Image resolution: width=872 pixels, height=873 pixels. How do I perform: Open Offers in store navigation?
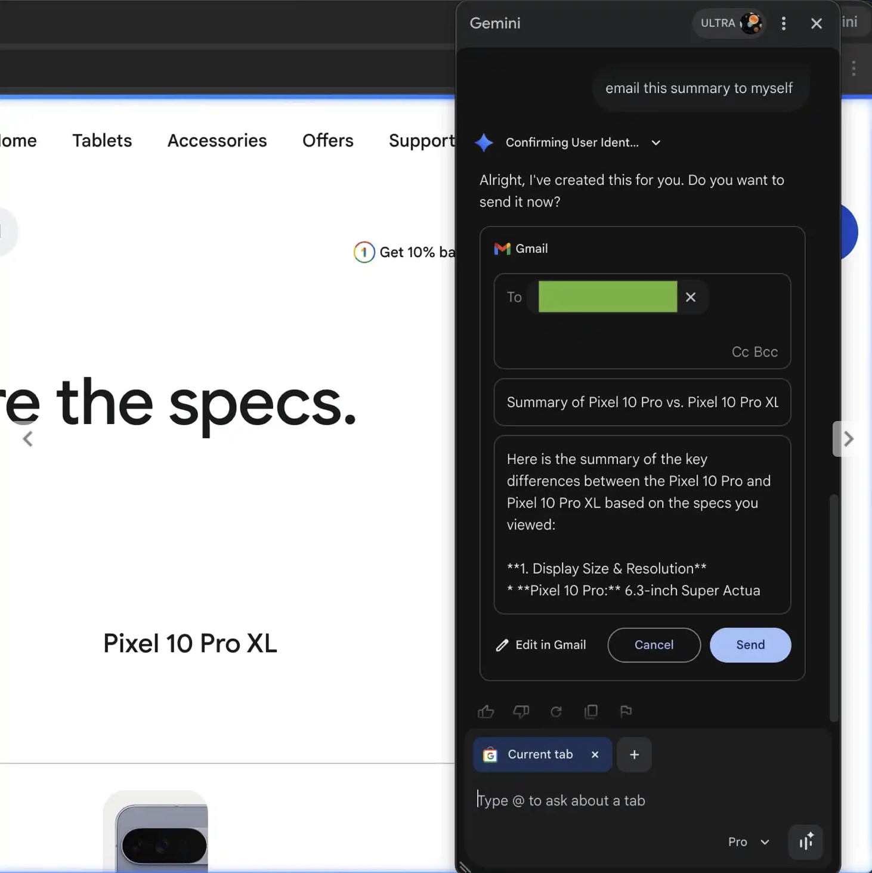point(328,141)
